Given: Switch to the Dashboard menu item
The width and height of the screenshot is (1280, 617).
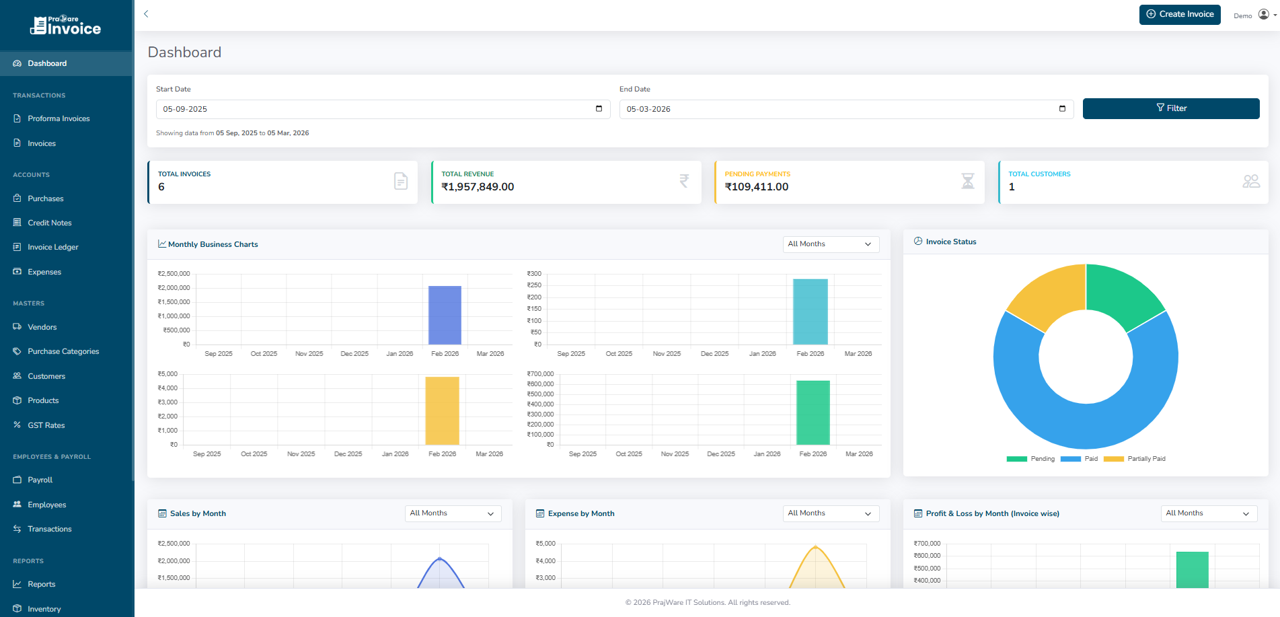Looking at the screenshot, I should [x=47, y=63].
